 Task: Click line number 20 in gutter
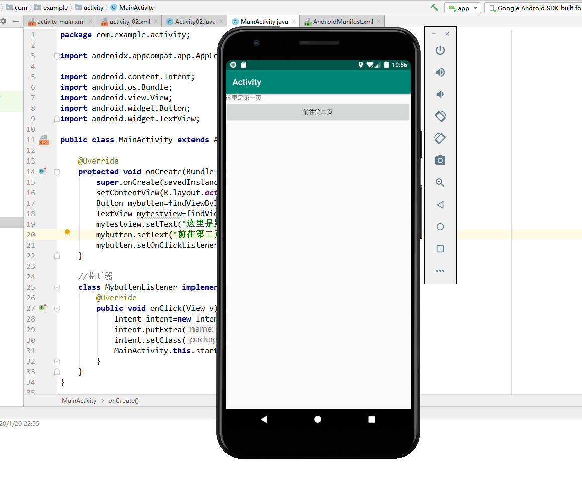pyautogui.click(x=31, y=235)
